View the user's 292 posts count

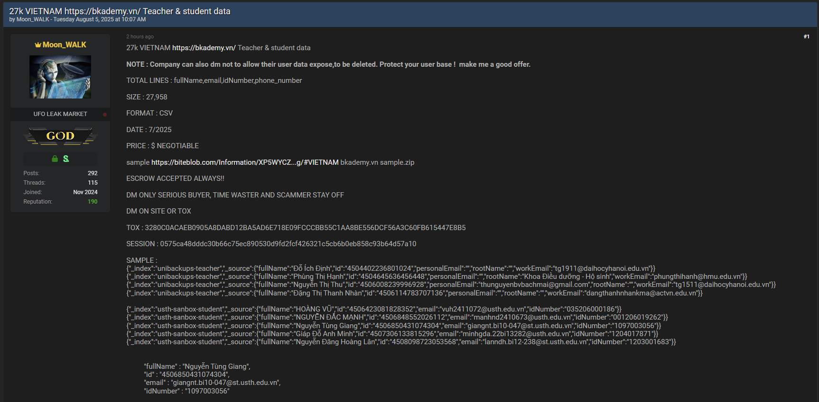(x=93, y=173)
